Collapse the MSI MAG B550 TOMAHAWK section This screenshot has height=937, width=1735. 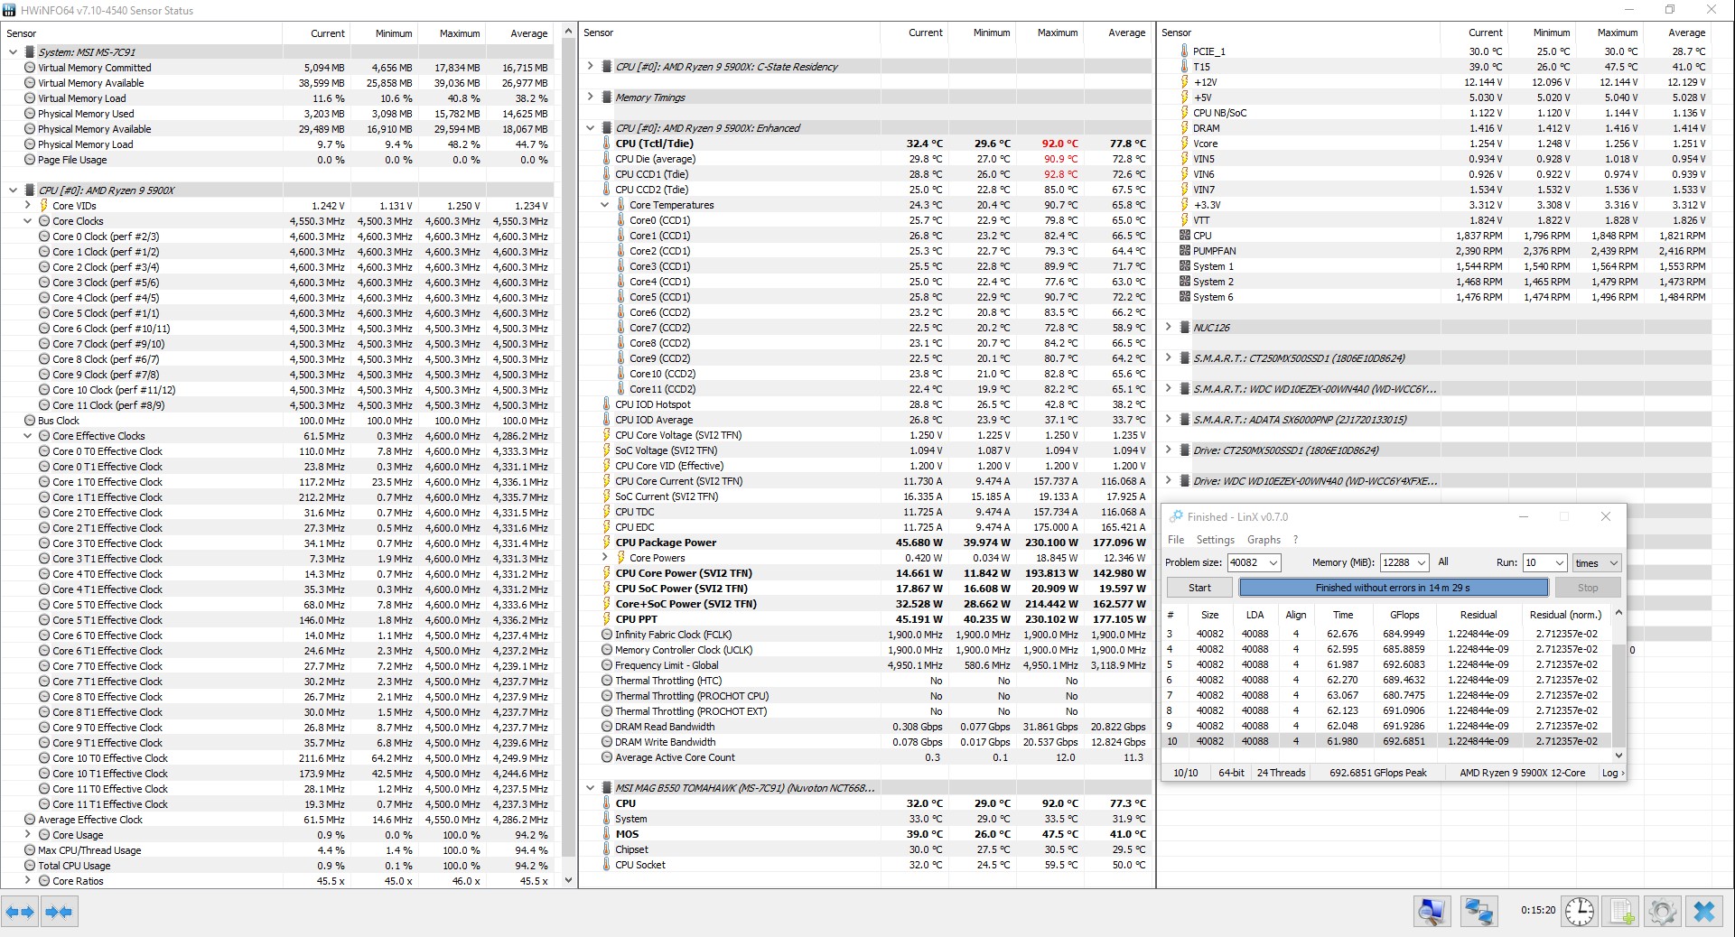point(590,788)
